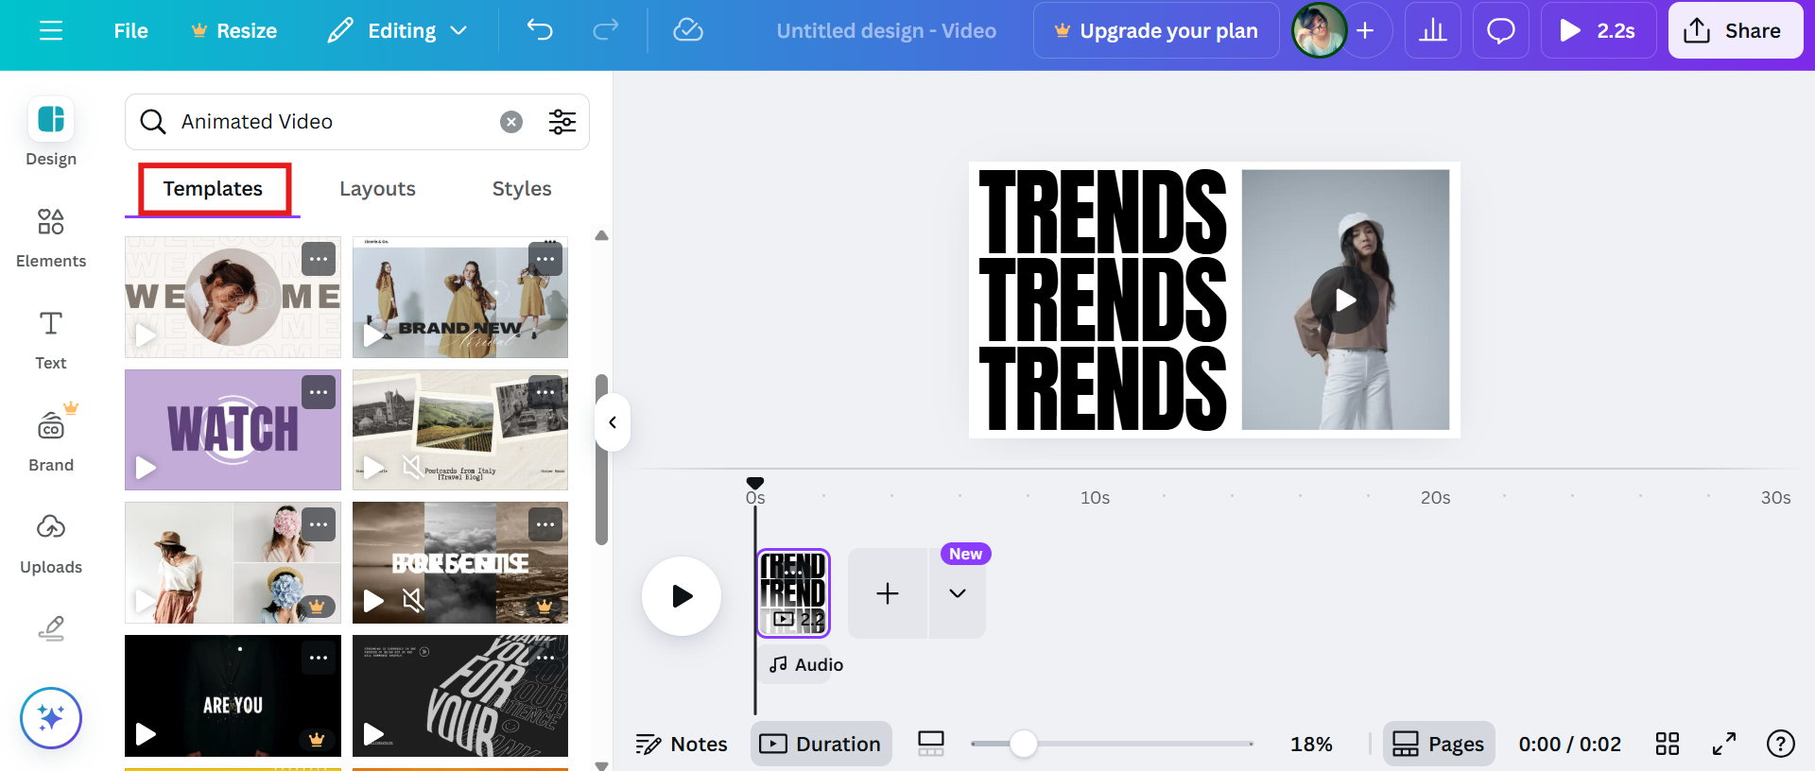Unmute the cloudy landscape template
This screenshot has height=771, width=1815.
pyautogui.click(x=412, y=600)
